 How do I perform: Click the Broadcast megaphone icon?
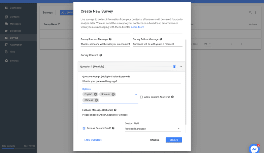click(x=6, y=31)
